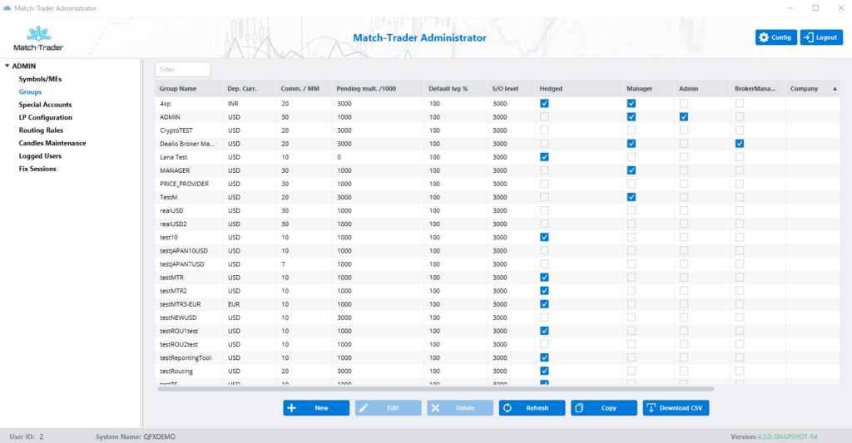This screenshot has height=443, width=852.
Task: Select the testJAPAN10USD group name
Action: (184, 251)
